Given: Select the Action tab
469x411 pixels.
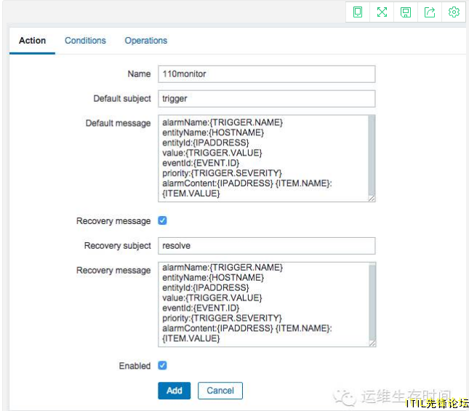Looking at the screenshot, I should (x=32, y=41).
